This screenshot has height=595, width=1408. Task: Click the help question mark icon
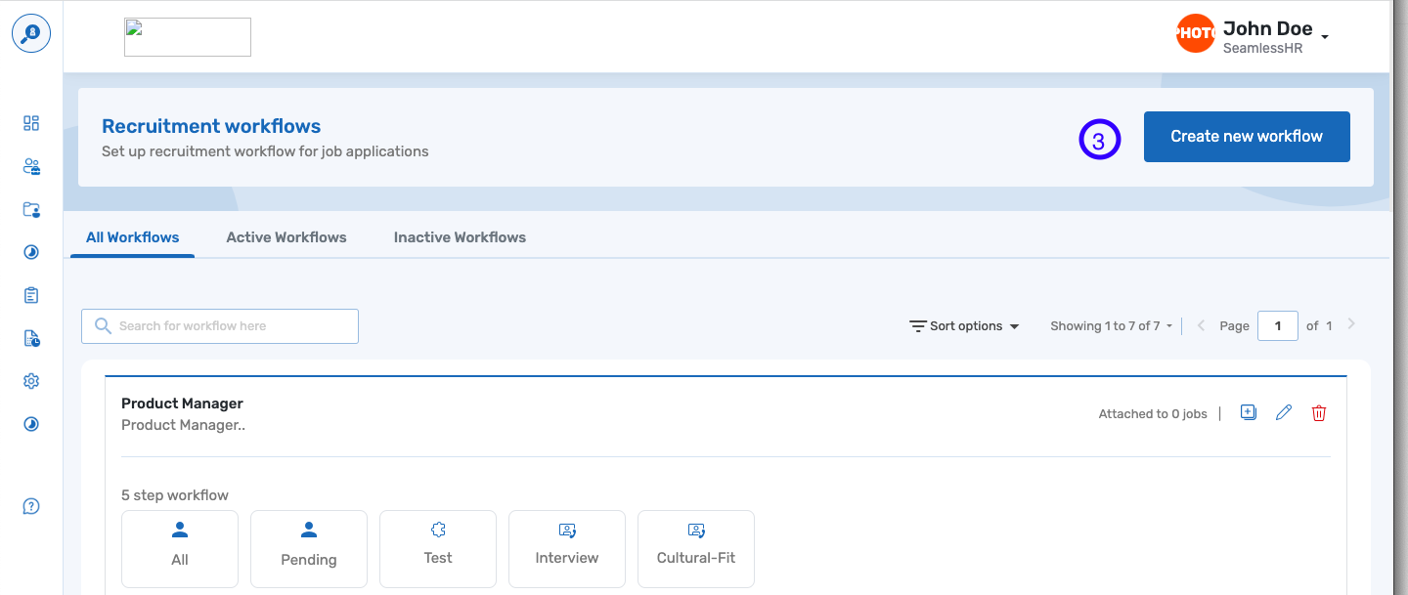coord(30,506)
